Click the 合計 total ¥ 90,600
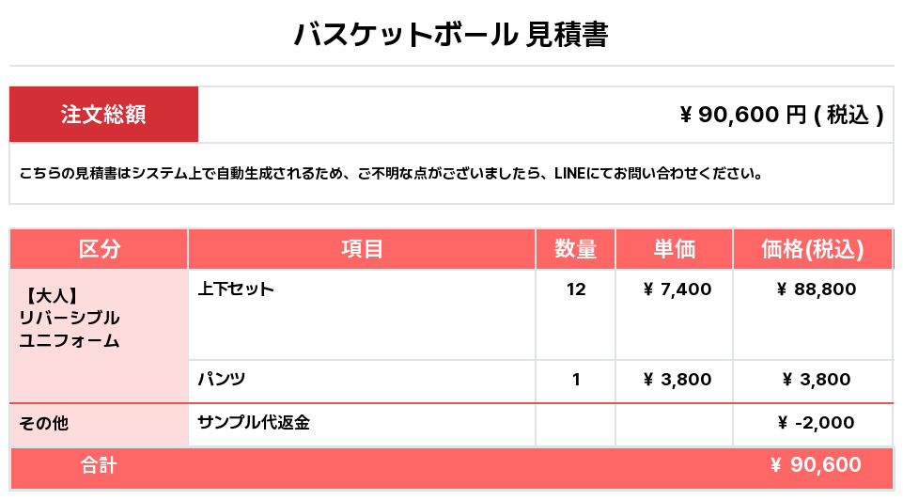Image resolution: width=903 pixels, height=500 pixels. click(816, 464)
